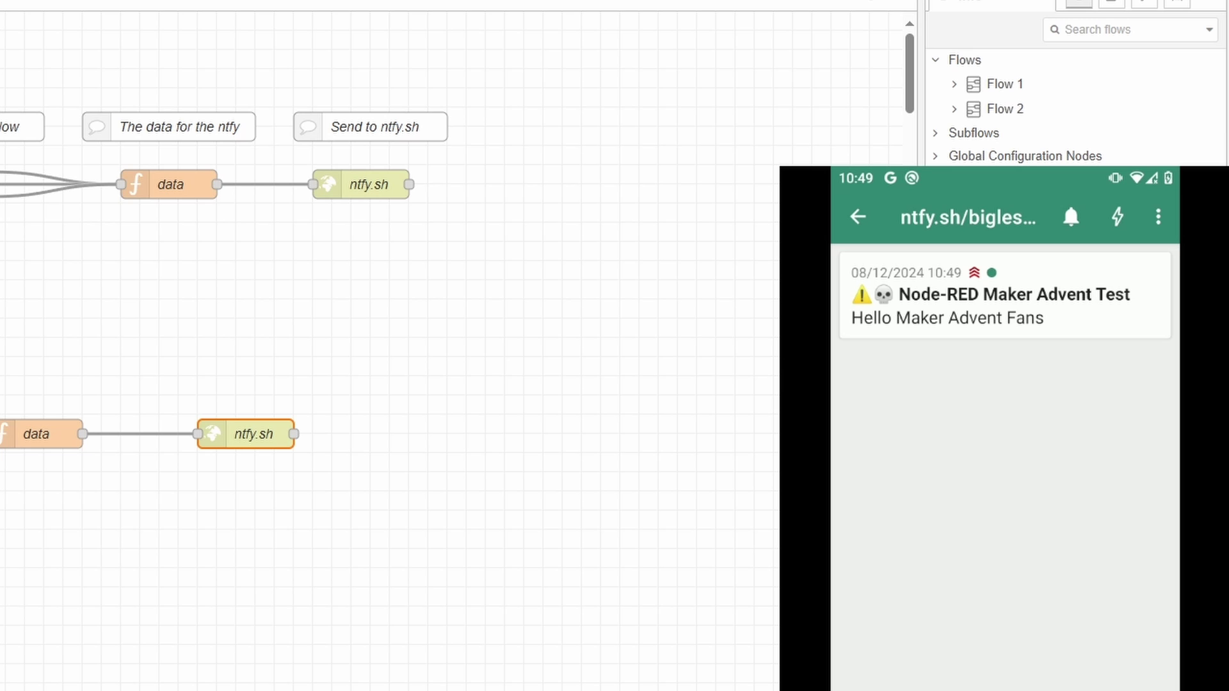Image resolution: width=1229 pixels, height=691 pixels.
Task: Go back using the ntfy app arrow
Action: pyautogui.click(x=858, y=217)
